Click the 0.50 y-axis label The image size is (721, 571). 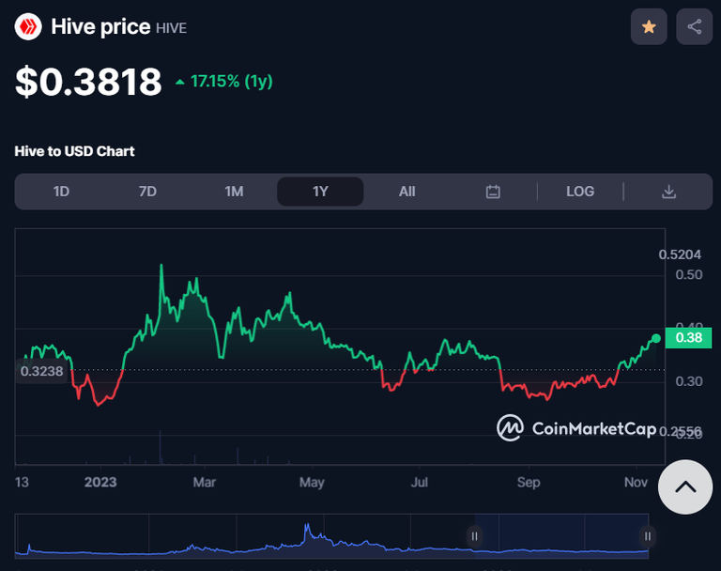(x=689, y=274)
